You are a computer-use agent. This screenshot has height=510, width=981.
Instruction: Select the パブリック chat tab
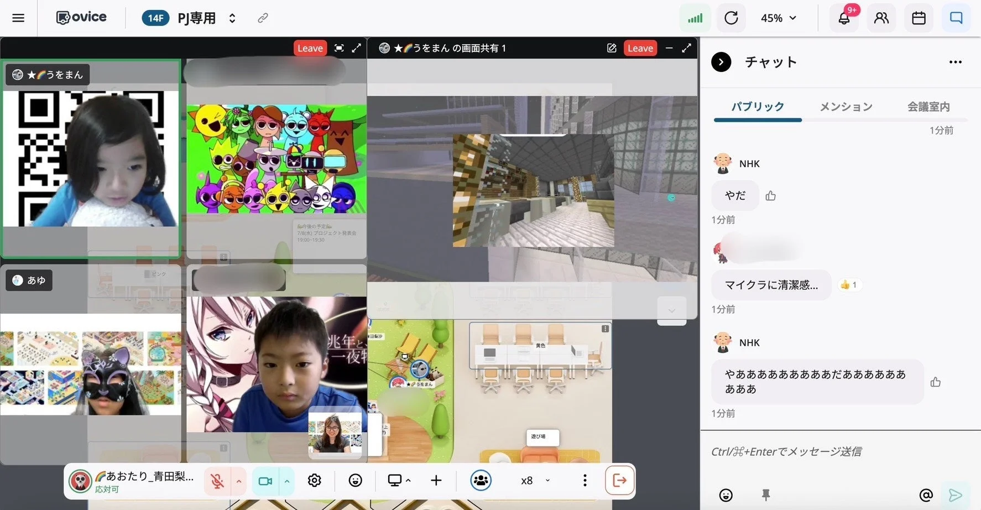tap(758, 106)
